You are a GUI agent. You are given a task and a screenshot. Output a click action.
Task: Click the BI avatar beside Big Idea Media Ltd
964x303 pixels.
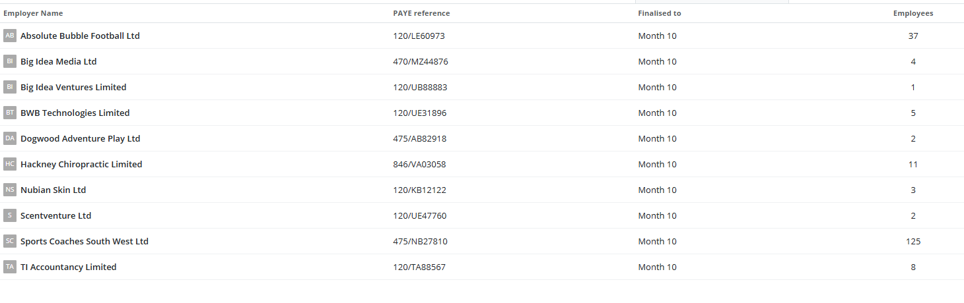click(9, 61)
